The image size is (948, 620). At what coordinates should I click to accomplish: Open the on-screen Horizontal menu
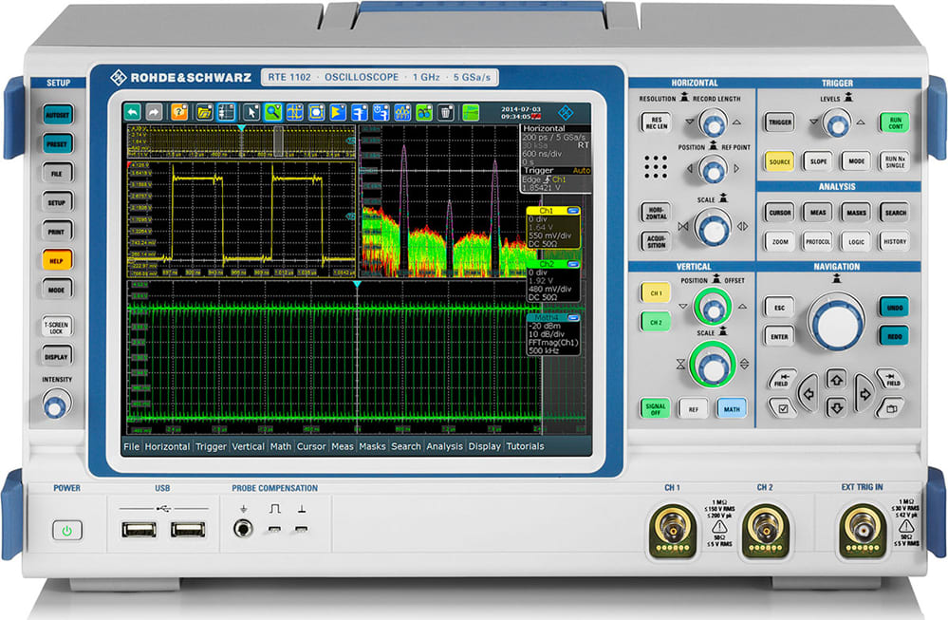coord(167,446)
